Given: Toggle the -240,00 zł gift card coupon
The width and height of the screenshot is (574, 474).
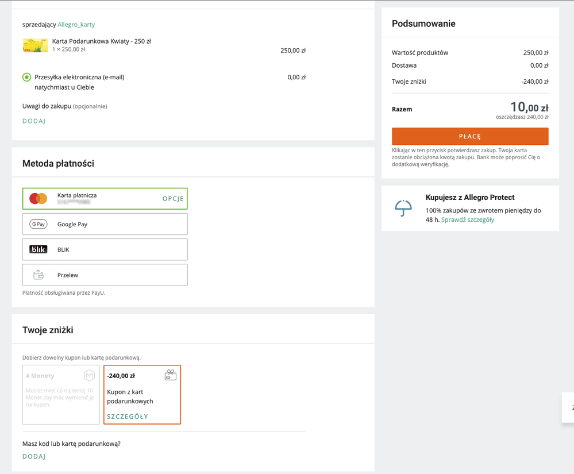Looking at the screenshot, I should [142, 395].
